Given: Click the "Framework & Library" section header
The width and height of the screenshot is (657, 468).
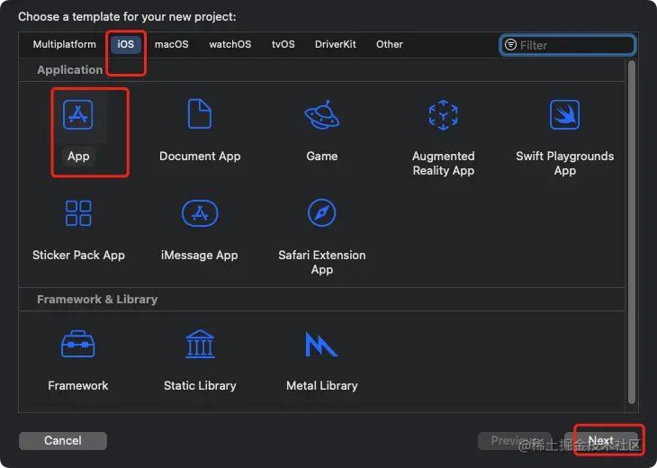Looking at the screenshot, I should (97, 299).
